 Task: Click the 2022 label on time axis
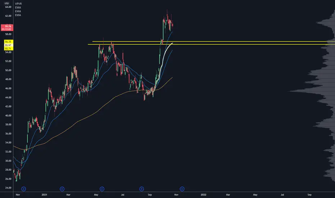(203, 194)
